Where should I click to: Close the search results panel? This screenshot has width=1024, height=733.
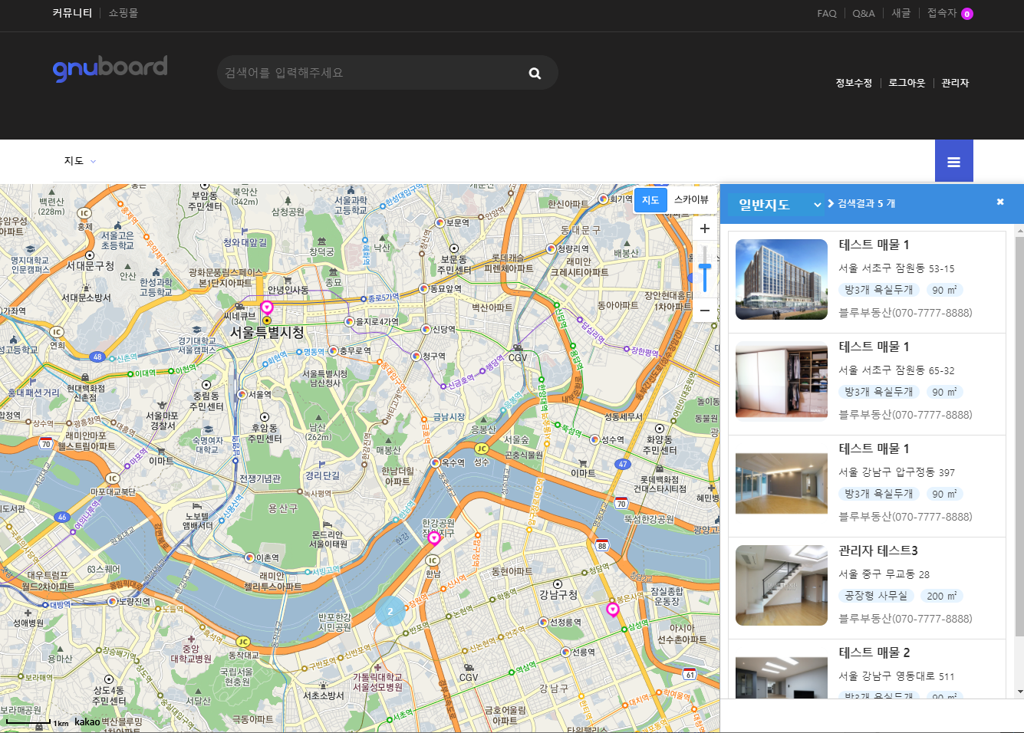[999, 202]
